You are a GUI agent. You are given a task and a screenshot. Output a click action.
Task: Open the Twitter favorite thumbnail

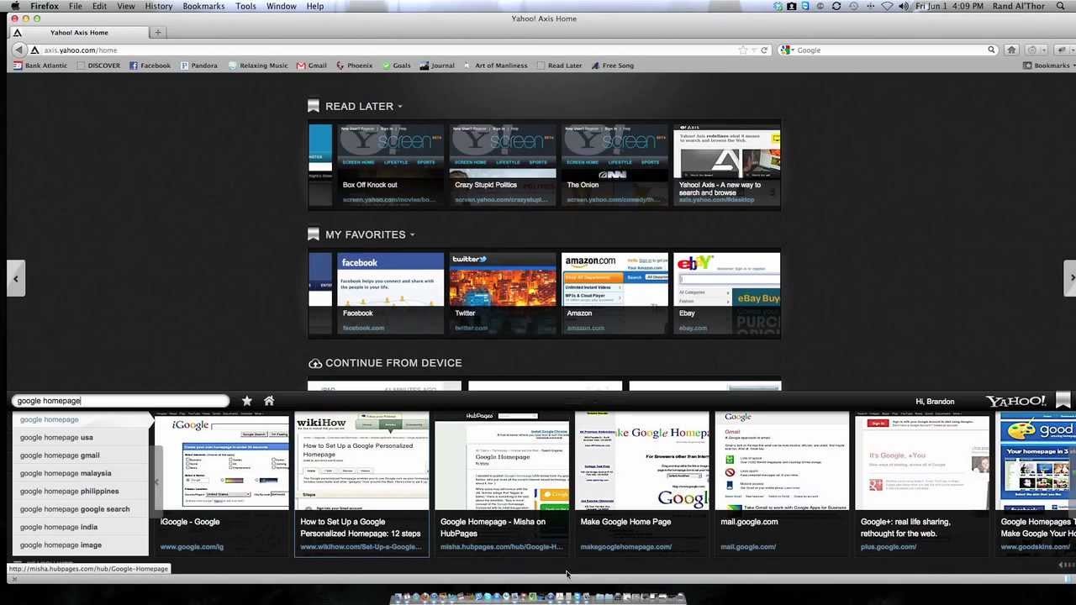coord(502,293)
